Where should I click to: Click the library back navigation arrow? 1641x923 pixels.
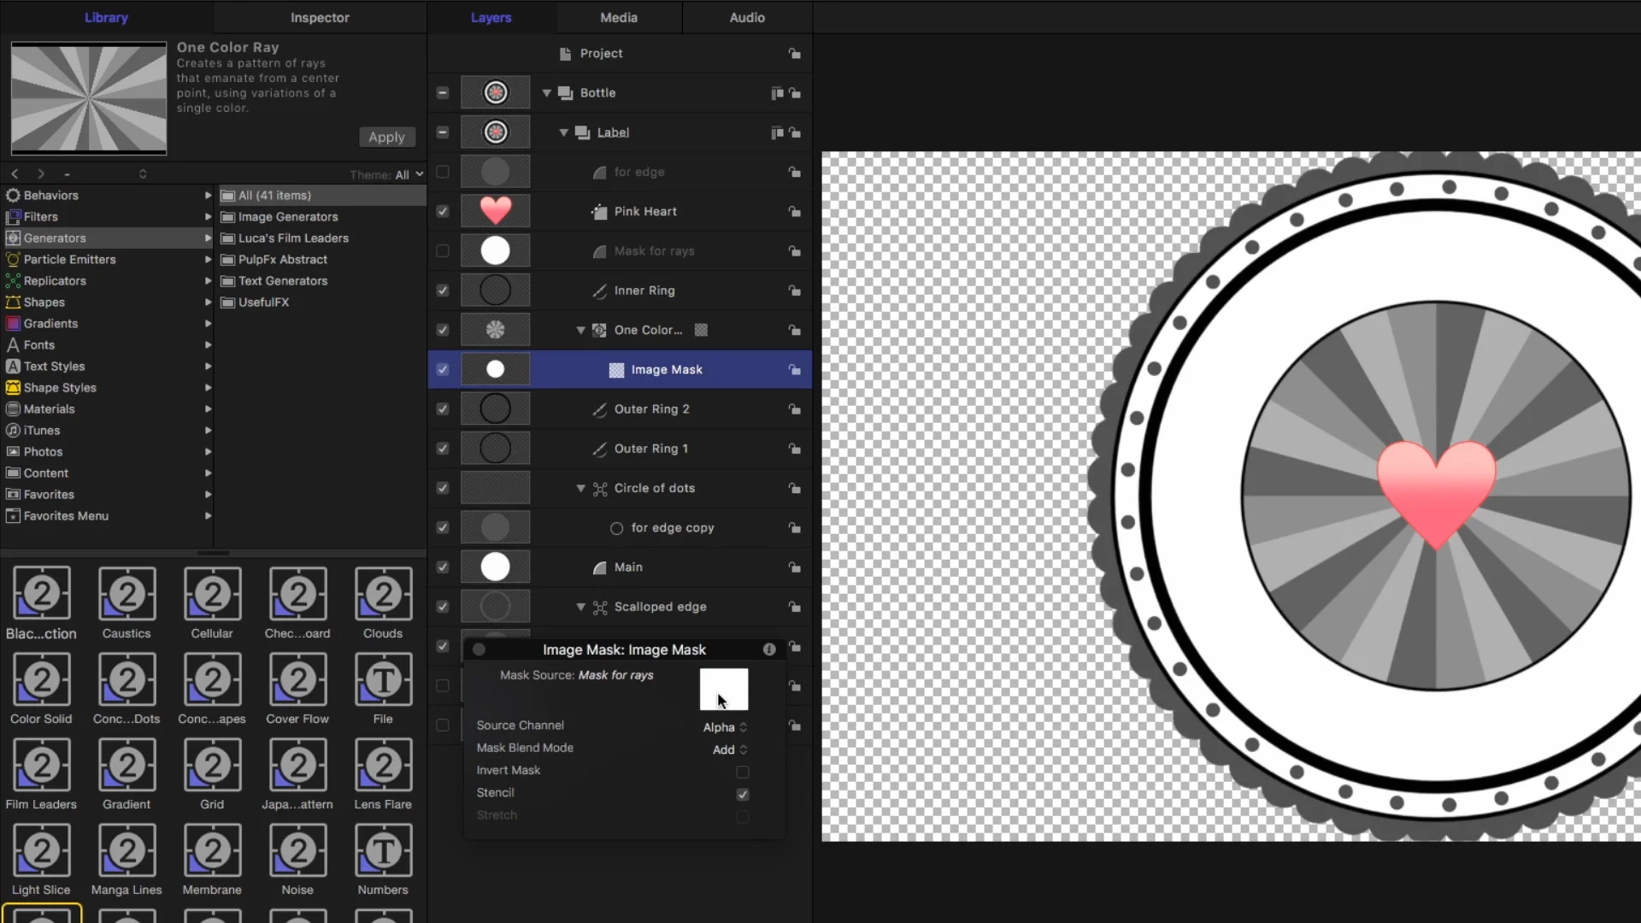pyautogui.click(x=15, y=173)
